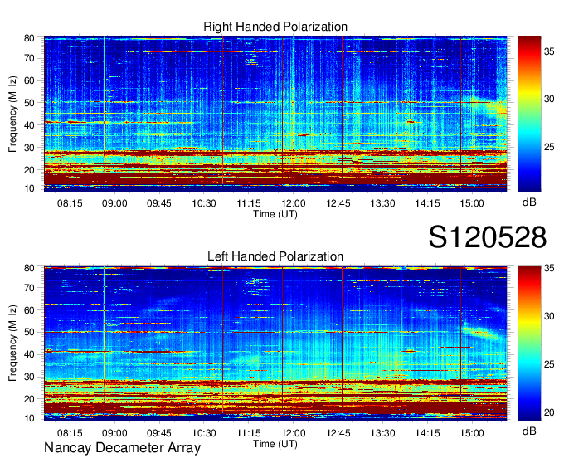564x458 pixels.
Task: Click the 30 MHz label on the top plot
Action: 29,148
